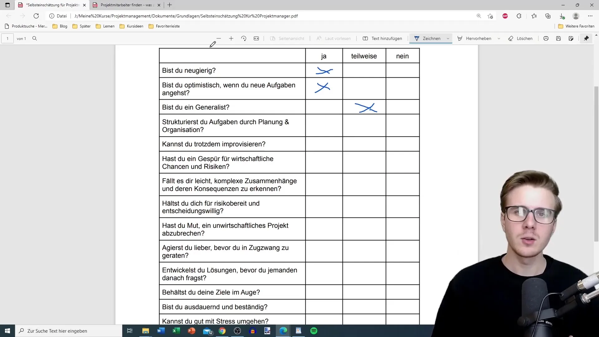The image size is (599, 337).
Task: Open Task View on the taskbar
Action: [x=130, y=331]
